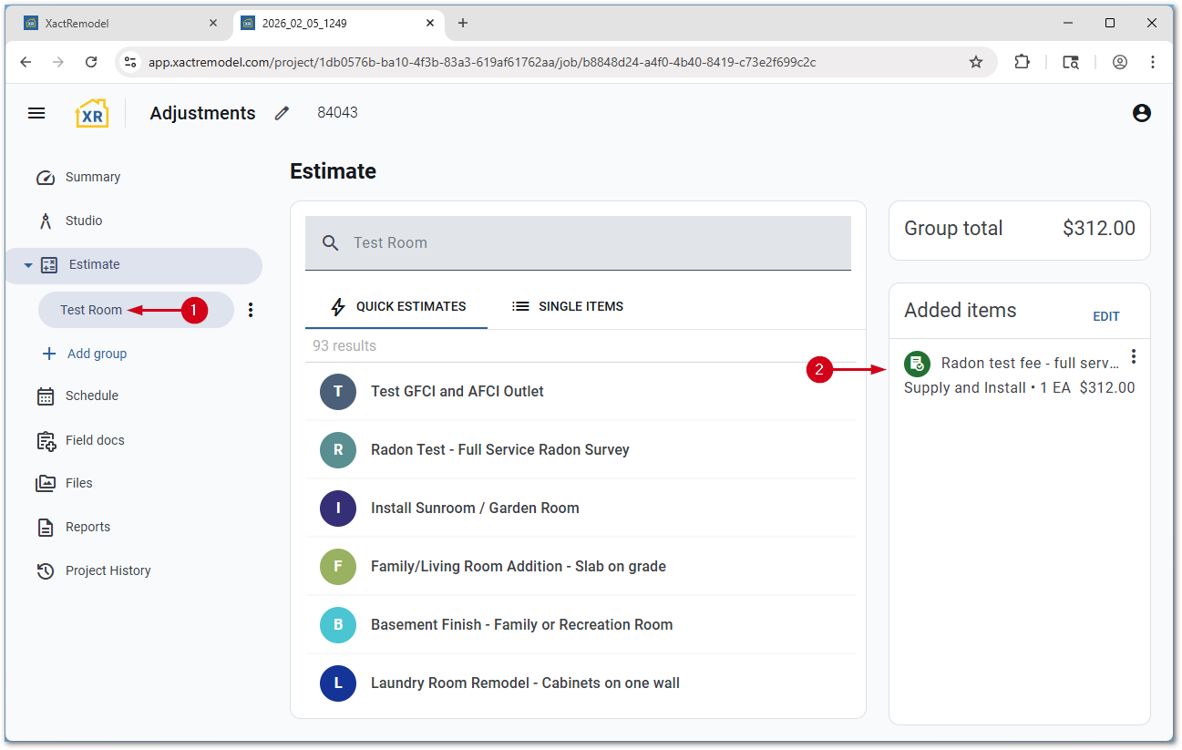Screen dimensions: 1182x750
Task: Select the Test Room group
Action: [91, 310]
